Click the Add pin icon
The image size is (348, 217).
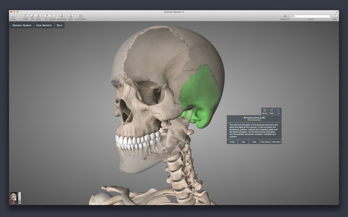53,16
